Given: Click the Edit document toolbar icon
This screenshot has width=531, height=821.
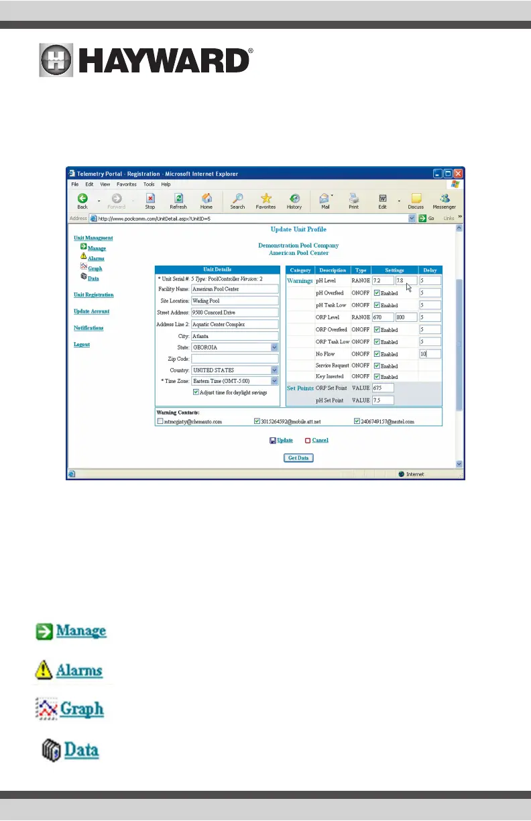Looking at the screenshot, I should (383, 198).
